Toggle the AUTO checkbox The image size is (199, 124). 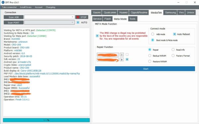pos(78,23)
